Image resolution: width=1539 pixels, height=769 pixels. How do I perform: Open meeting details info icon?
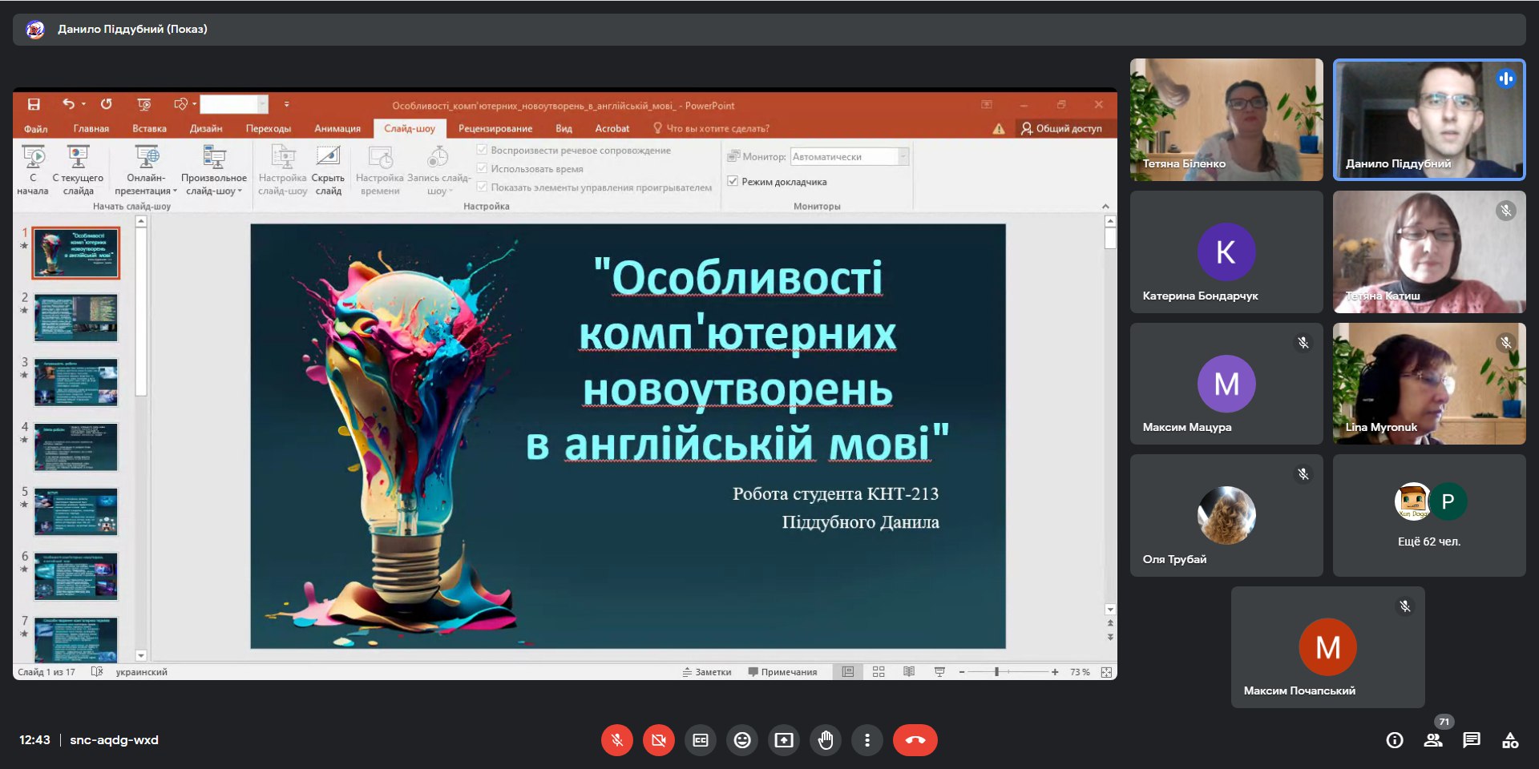click(x=1395, y=740)
